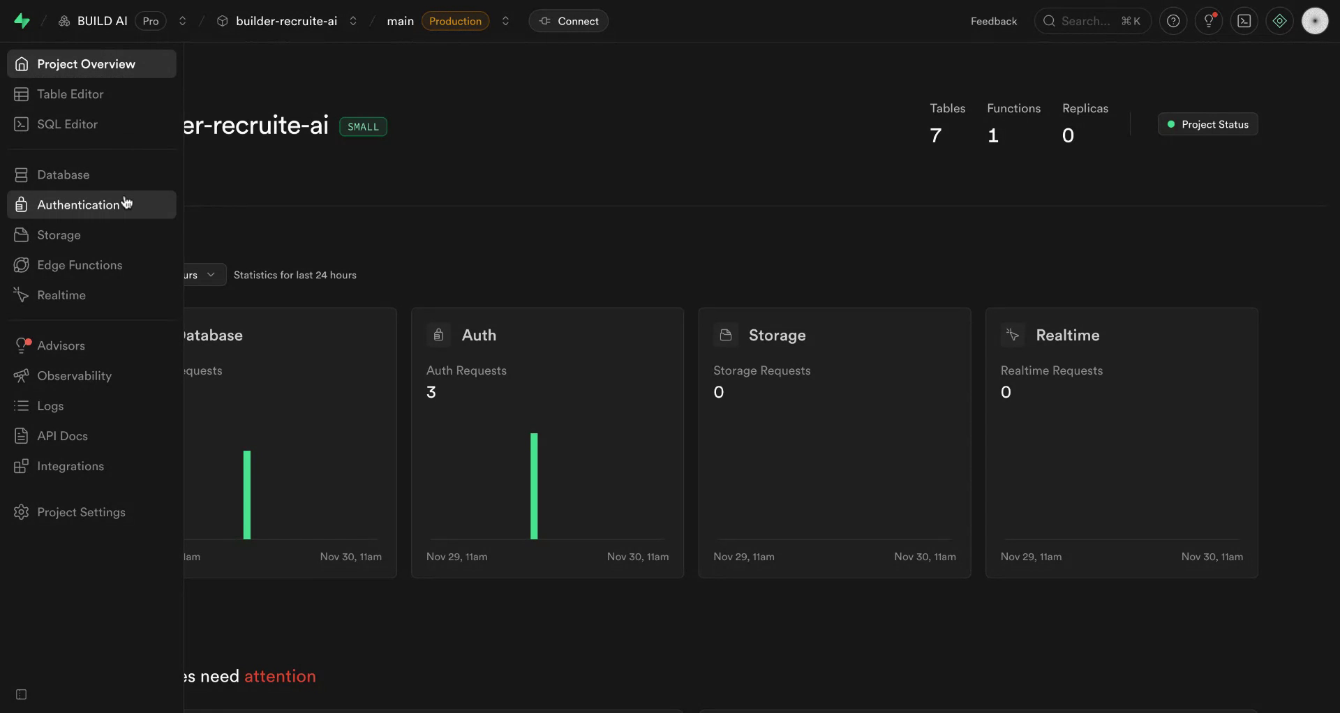Open the BUILD AI organization switcher
Viewport: 1340px width, 713px height.
click(x=103, y=20)
